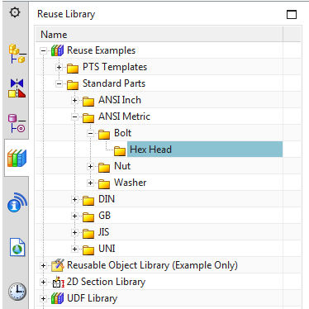Click the DIN folder icon

click(x=88, y=200)
